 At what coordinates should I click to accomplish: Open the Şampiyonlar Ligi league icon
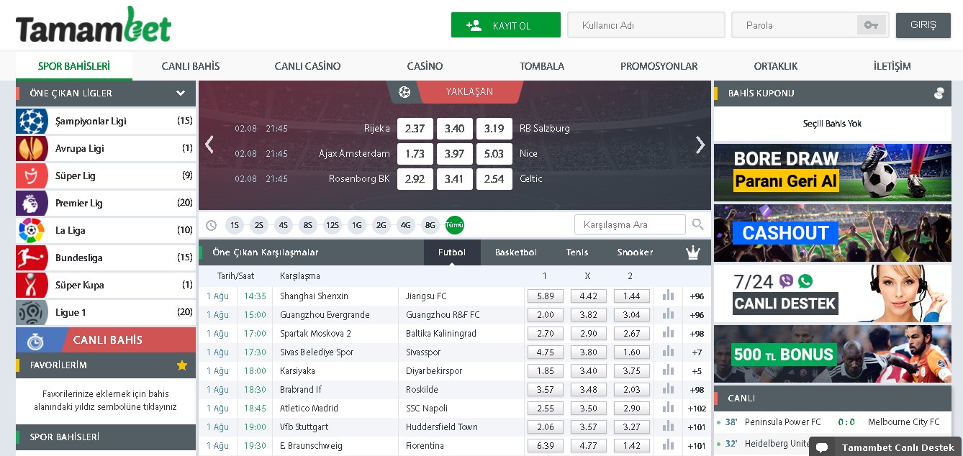tap(32, 121)
